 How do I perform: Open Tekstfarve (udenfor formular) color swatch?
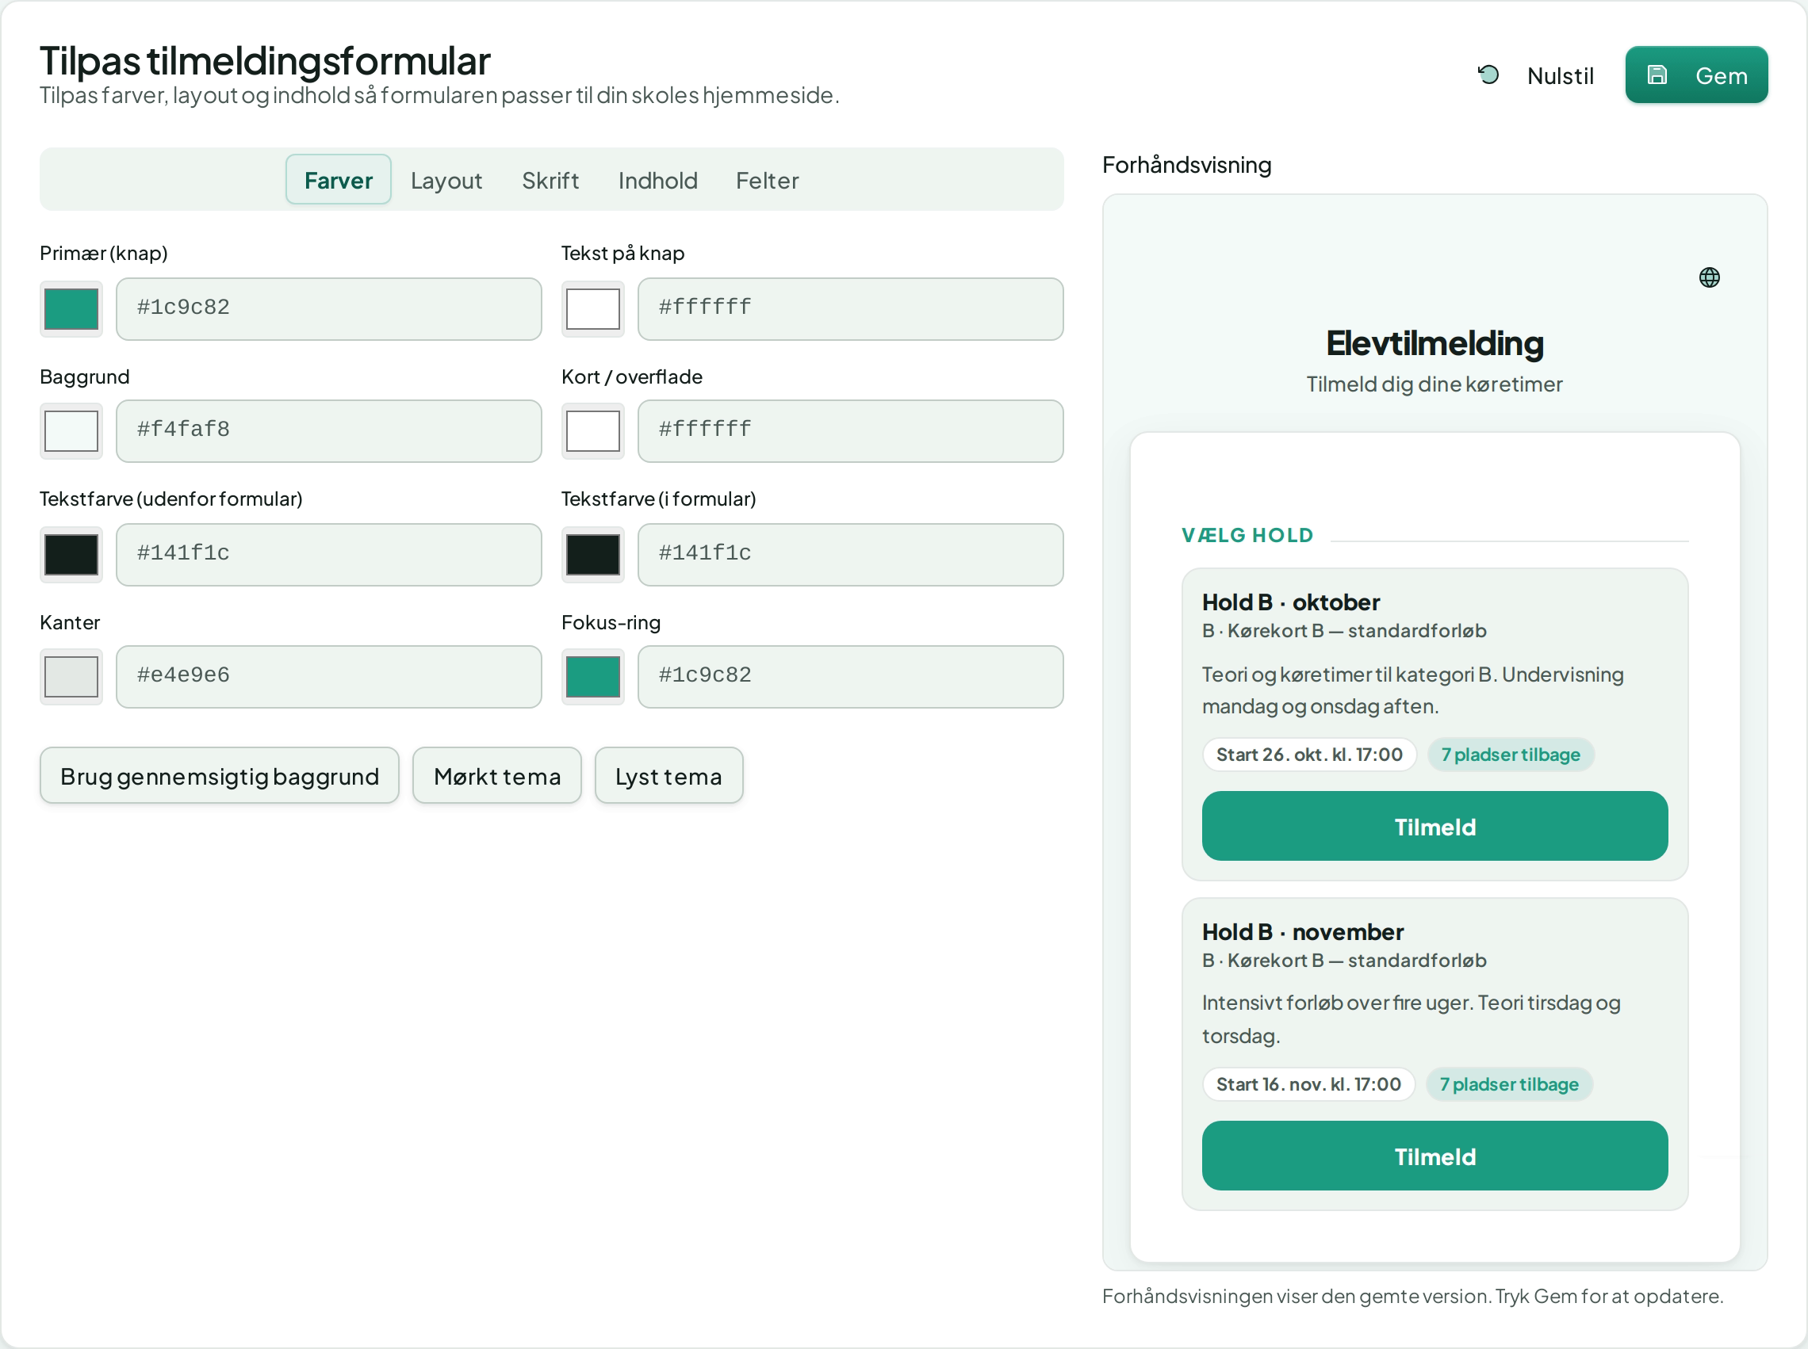click(71, 555)
